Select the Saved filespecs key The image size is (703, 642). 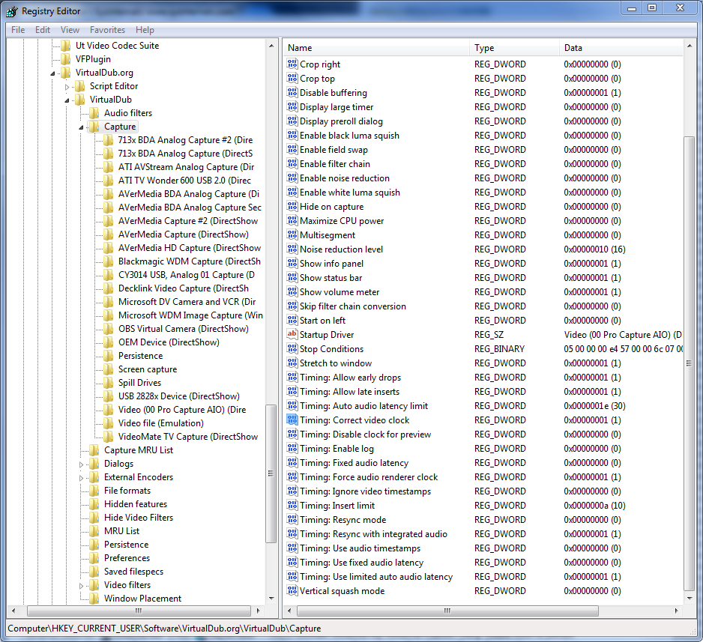133,572
